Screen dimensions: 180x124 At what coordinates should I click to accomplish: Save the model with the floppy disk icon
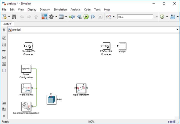pyautogui.click(x=14, y=17)
